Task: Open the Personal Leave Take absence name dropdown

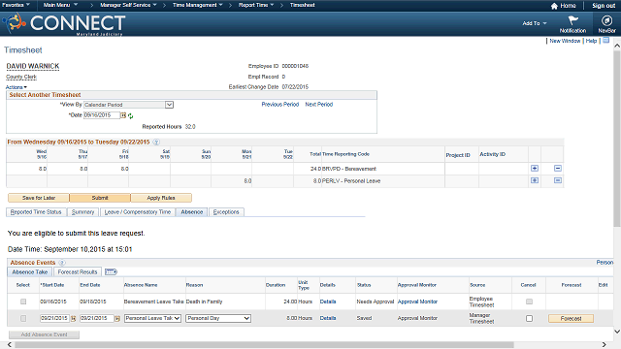Action: click(x=152, y=318)
